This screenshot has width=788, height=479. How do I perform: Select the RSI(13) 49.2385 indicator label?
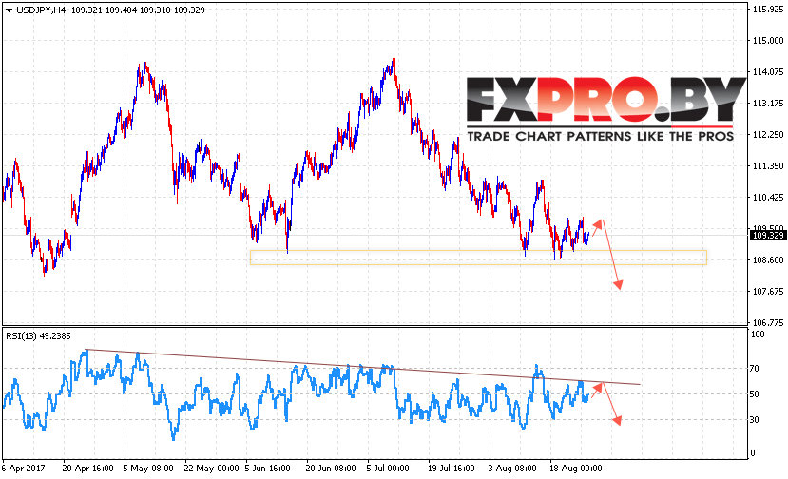38,336
